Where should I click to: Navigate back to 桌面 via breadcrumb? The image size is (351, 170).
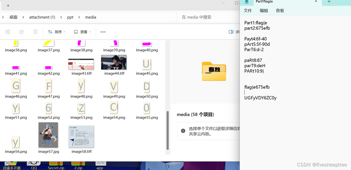click(x=13, y=17)
